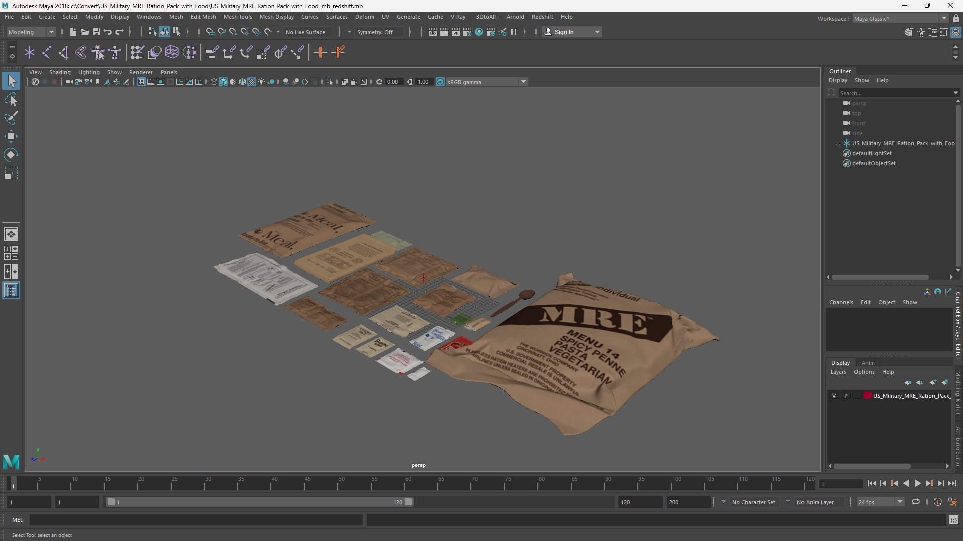Toggle layer visibility V box

[x=834, y=396]
